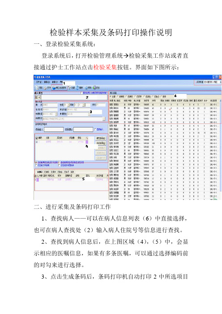222x314 pixels.
Task: Click the 性别 column header in patient table
Action: [125, 101]
